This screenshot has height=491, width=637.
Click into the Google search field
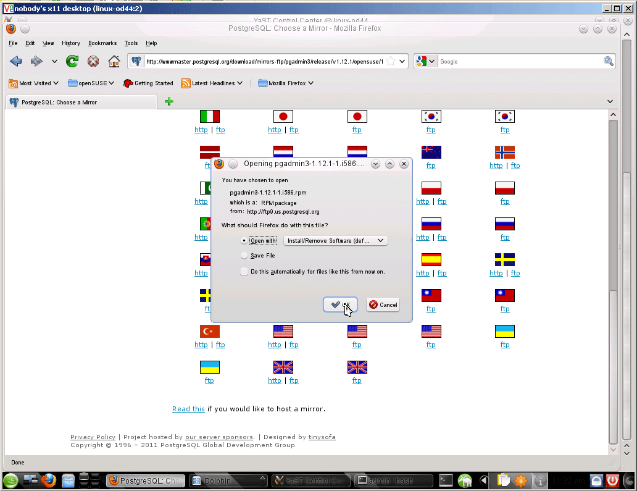click(520, 61)
